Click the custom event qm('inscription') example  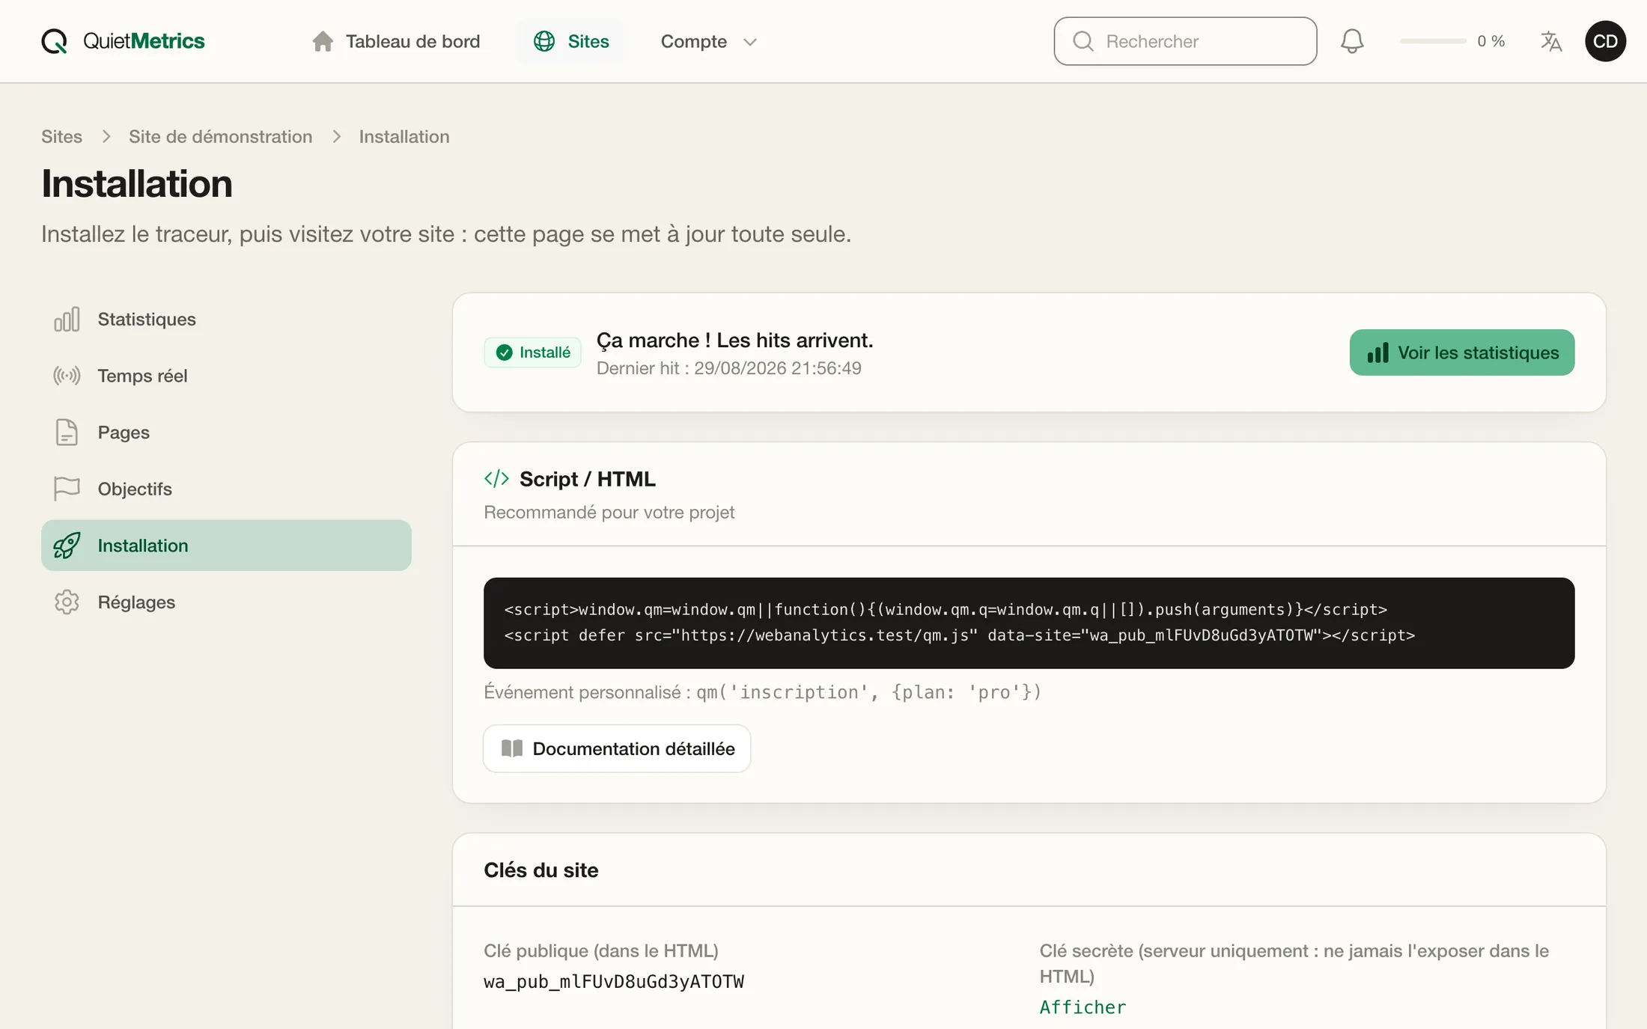click(x=868, y=692)
